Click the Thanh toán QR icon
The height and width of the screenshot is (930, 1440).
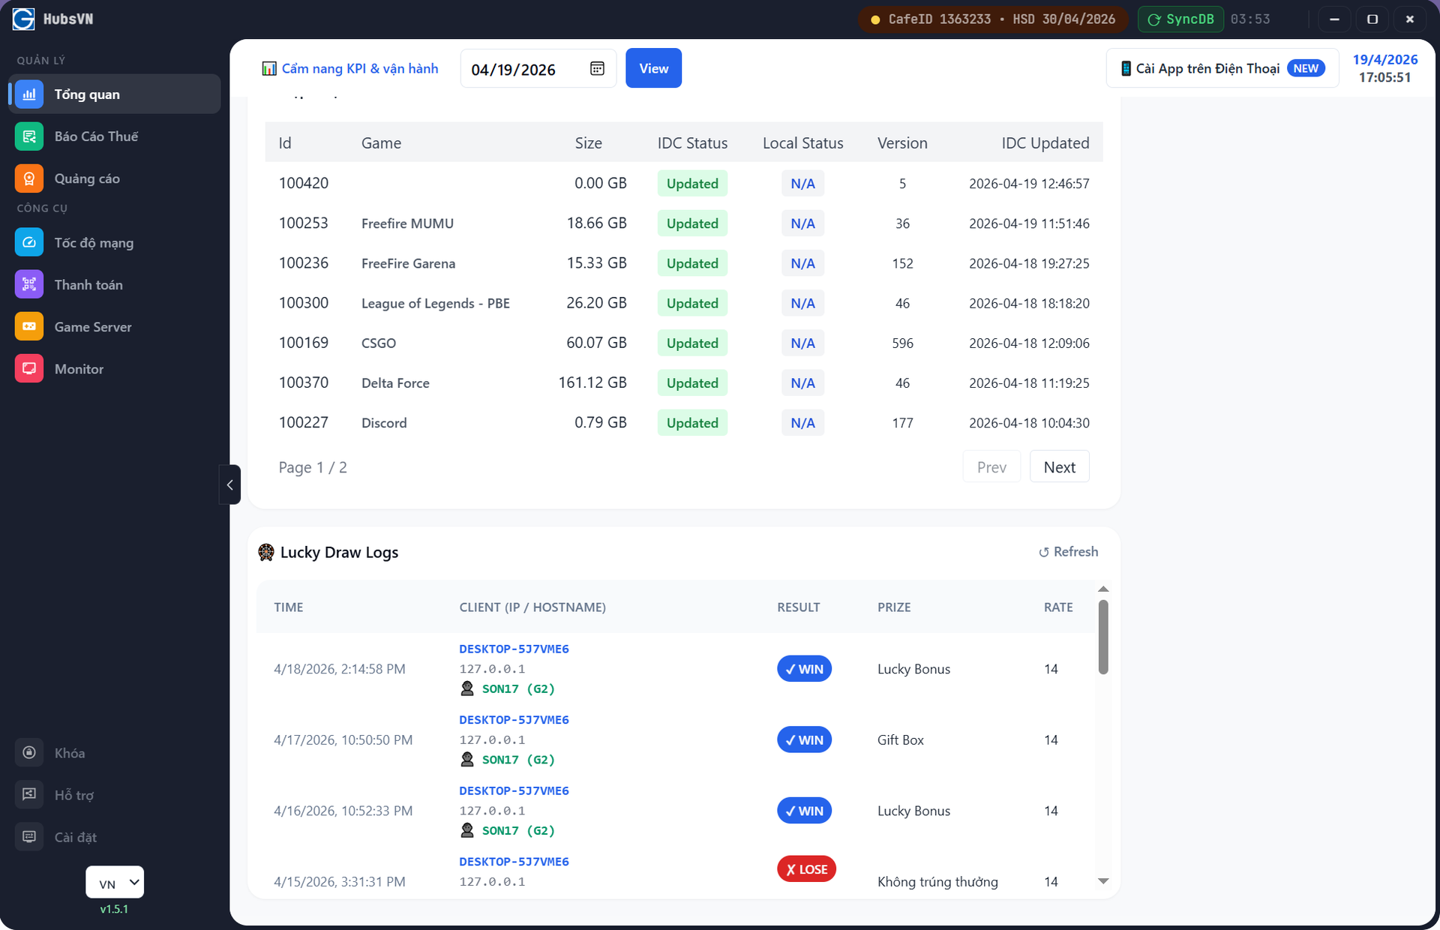(x=29, y=285)
